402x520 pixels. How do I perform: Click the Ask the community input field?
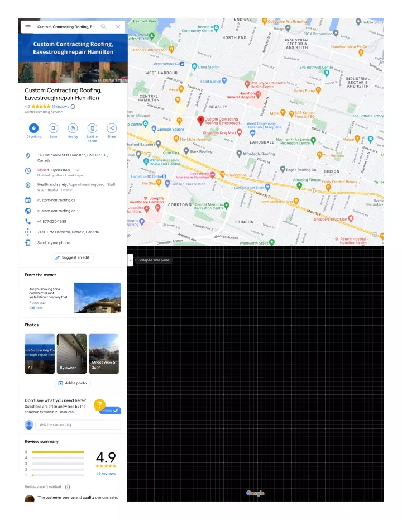click(78, 425)
